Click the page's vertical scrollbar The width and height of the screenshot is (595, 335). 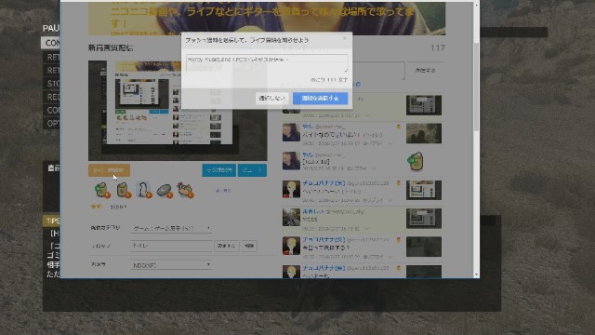476,87
